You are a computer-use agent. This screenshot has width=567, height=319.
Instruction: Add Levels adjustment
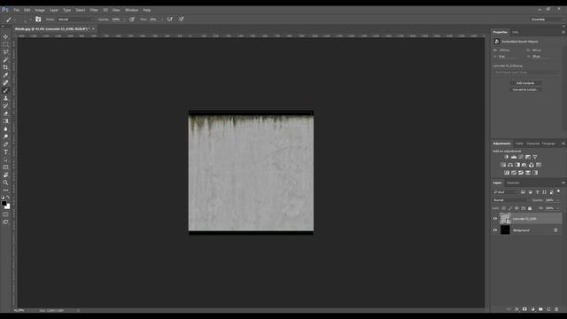tap(514, 157)
